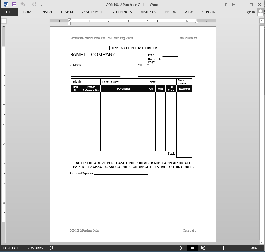This screenshot has width=265, height=252.
Task: Click the Word application icon
Action: 6,4
